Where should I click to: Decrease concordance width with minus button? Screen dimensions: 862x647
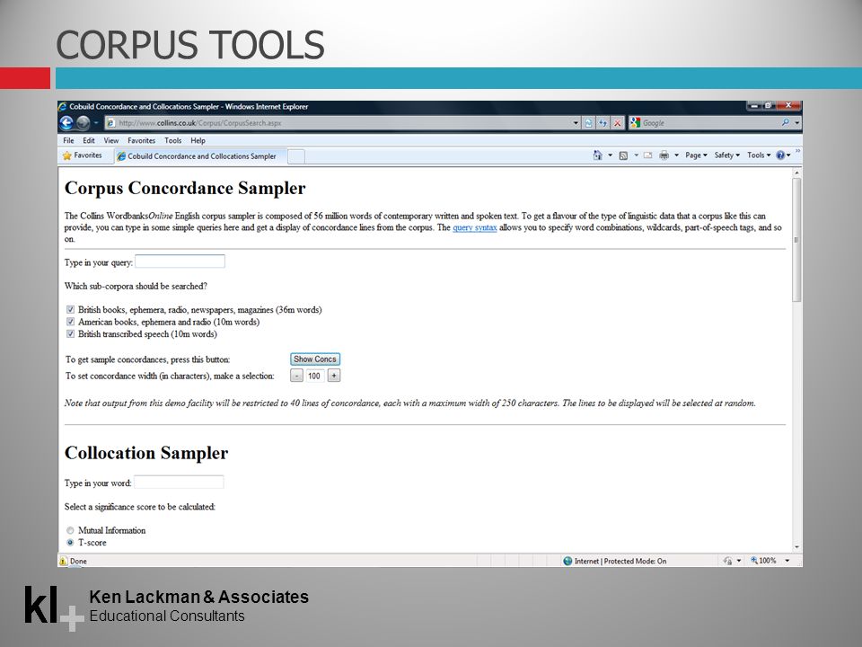click(296, 376)
